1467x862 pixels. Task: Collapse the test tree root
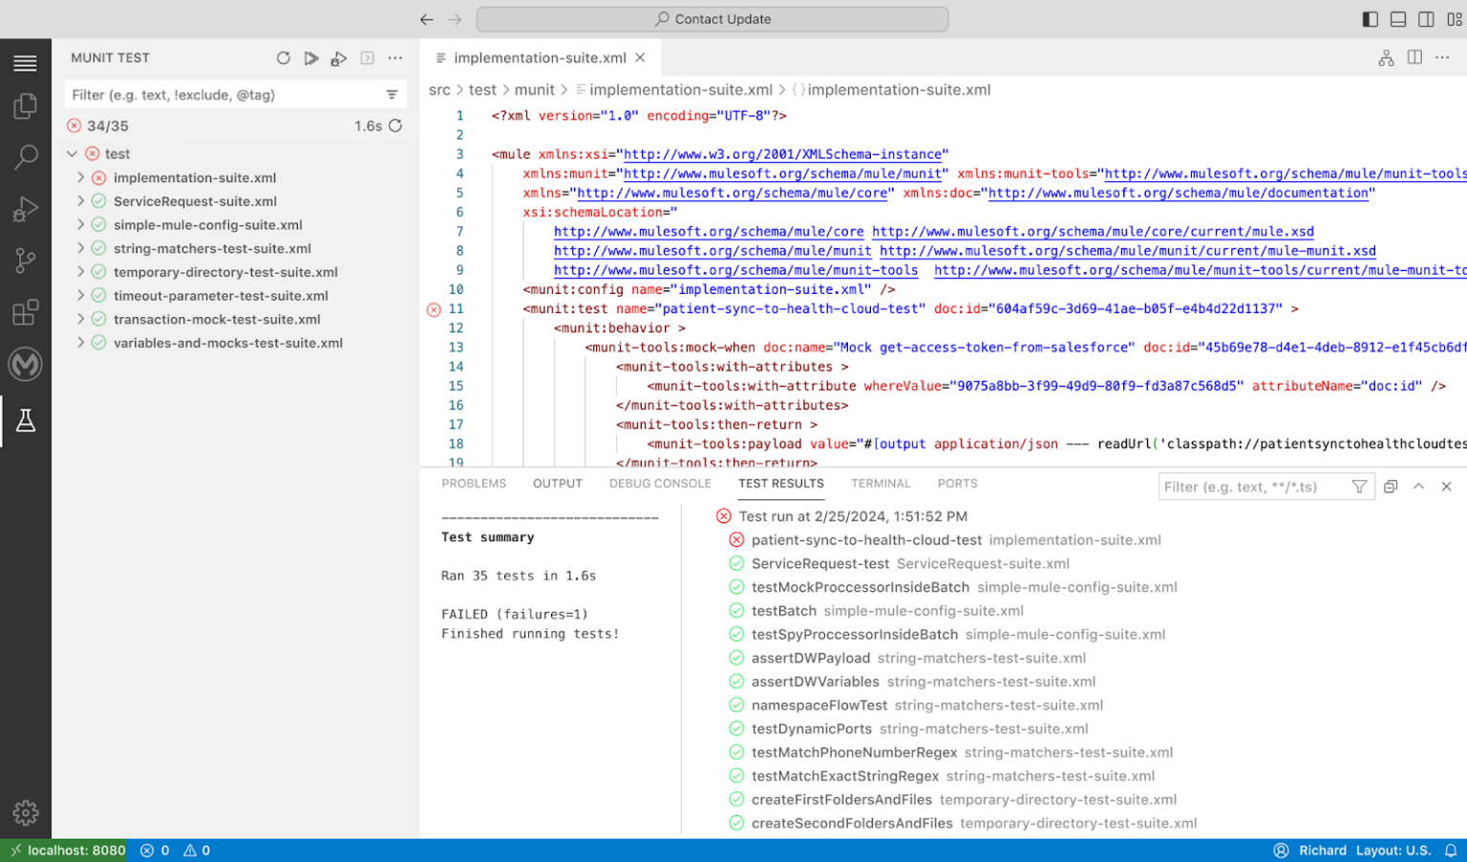(x=72, y=154)
